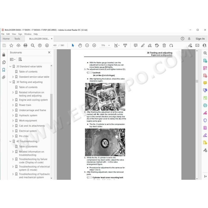Print the document with printer icon

[x=25, y=45]
